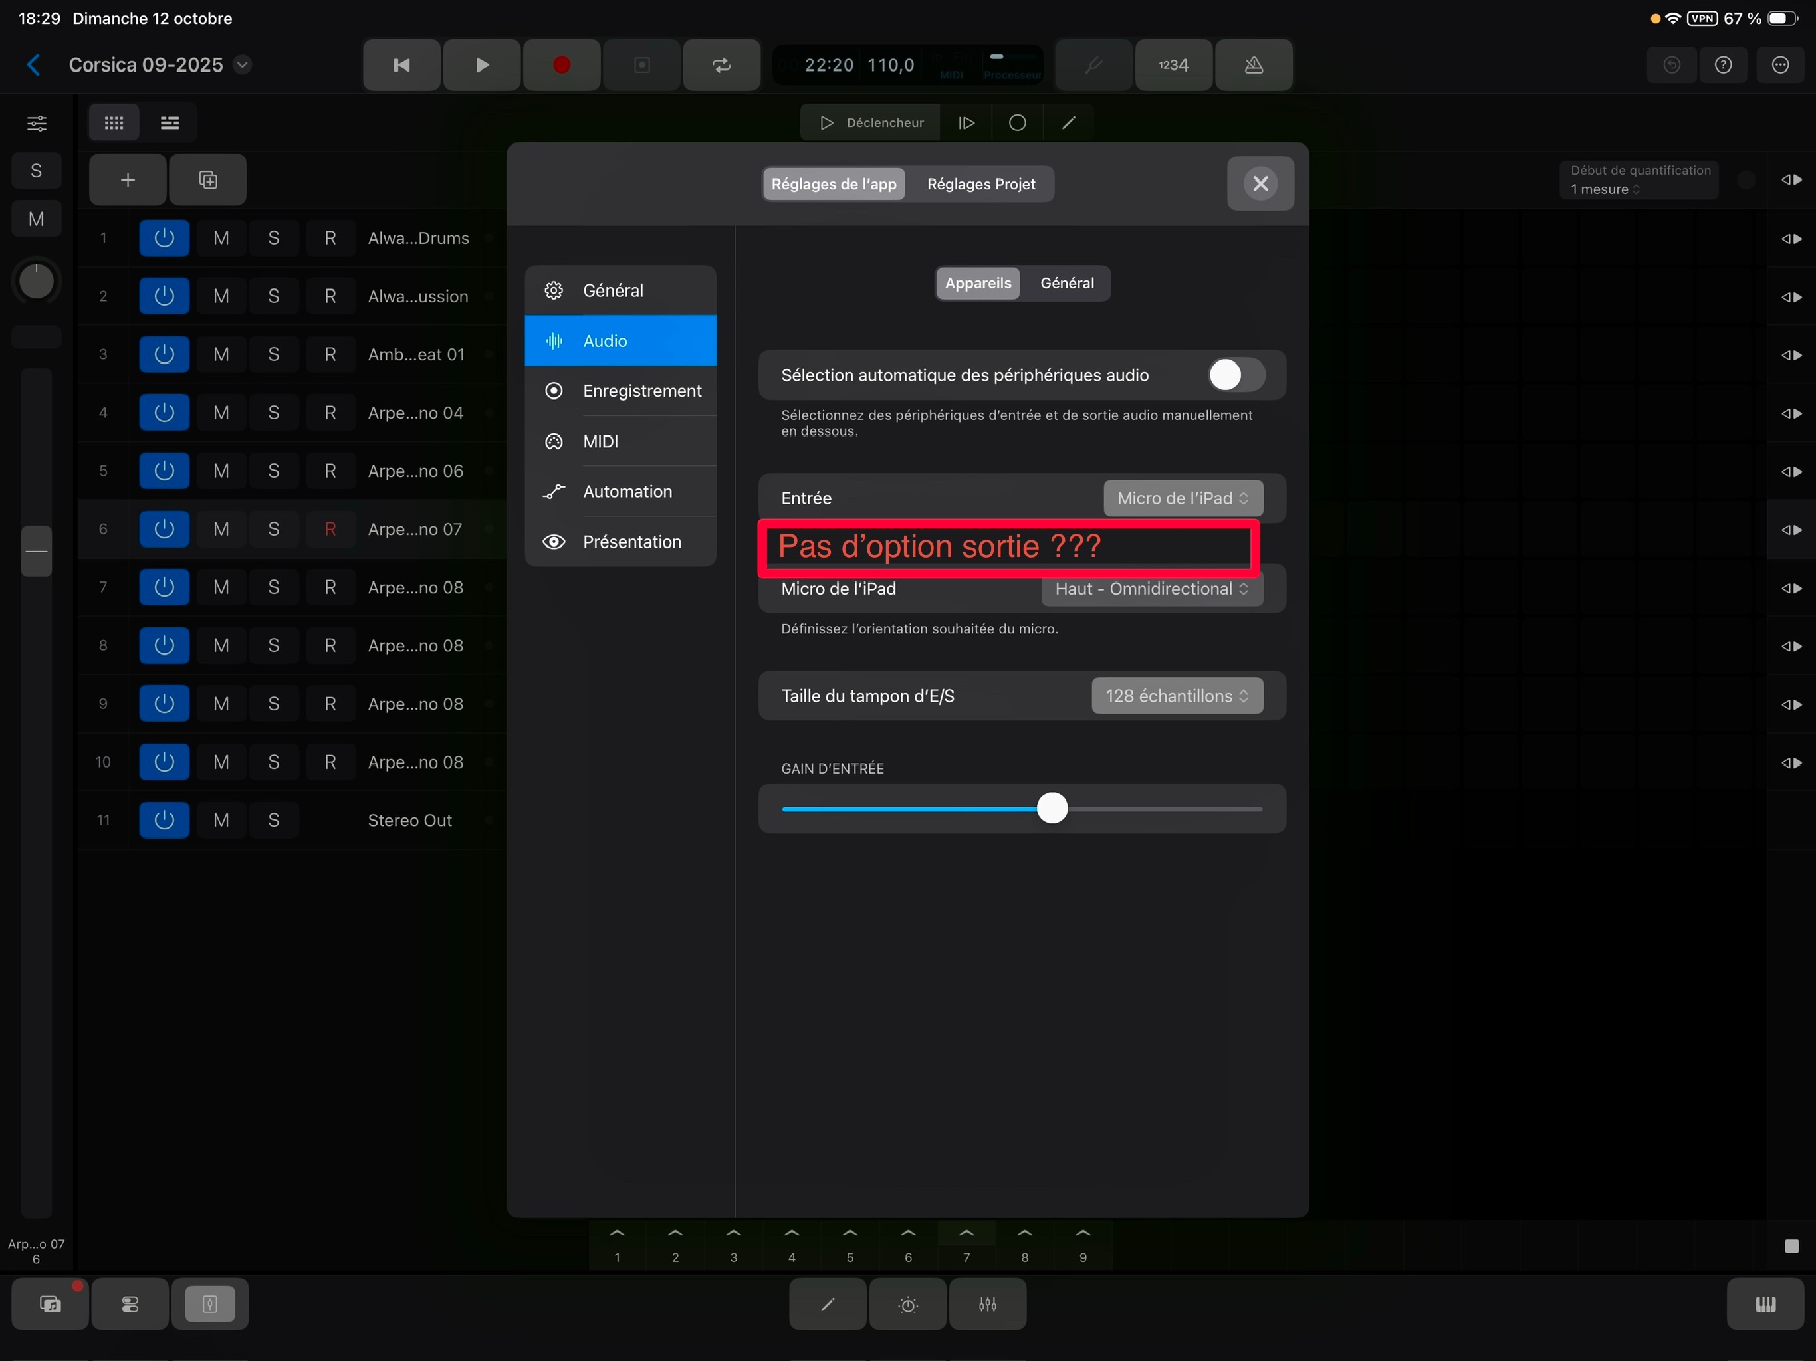Enable the metronome icon
1816x1361 pixels.
[x=1254, y=65]
